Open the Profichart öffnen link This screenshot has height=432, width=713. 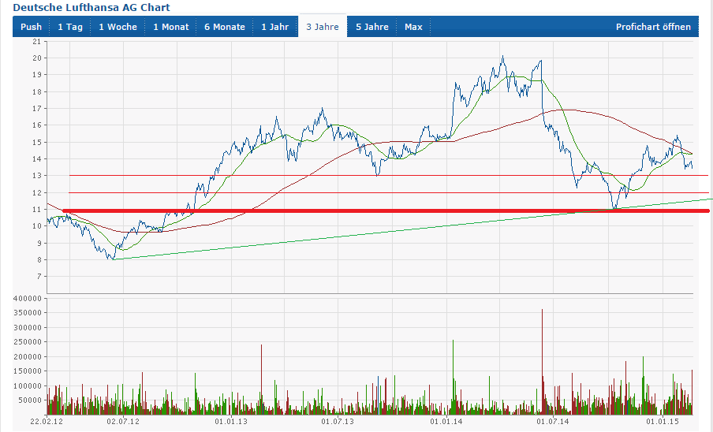tap(653, 27)
